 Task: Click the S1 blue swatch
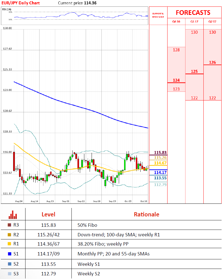10,254
